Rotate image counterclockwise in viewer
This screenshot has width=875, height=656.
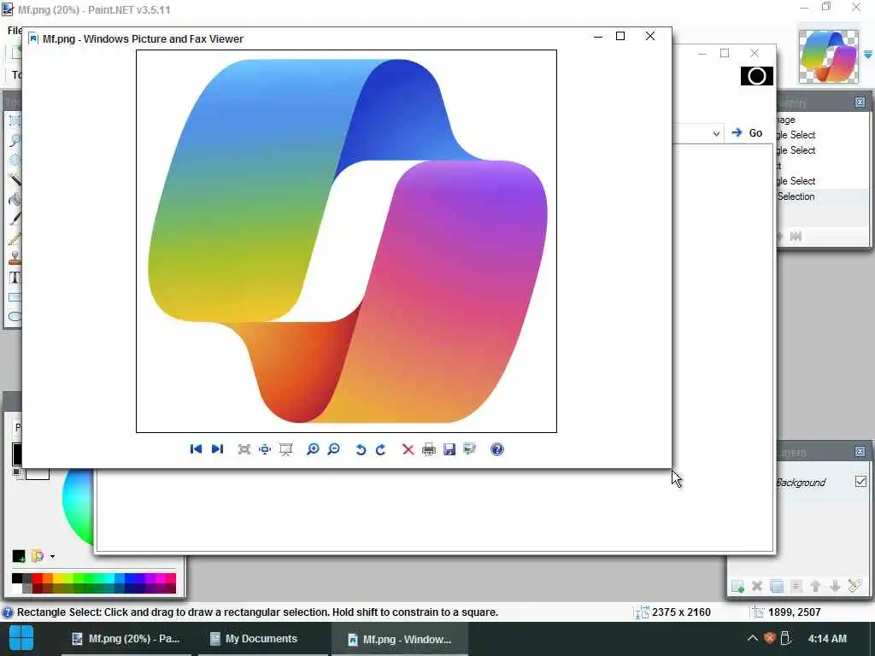[x=361, y=449]
